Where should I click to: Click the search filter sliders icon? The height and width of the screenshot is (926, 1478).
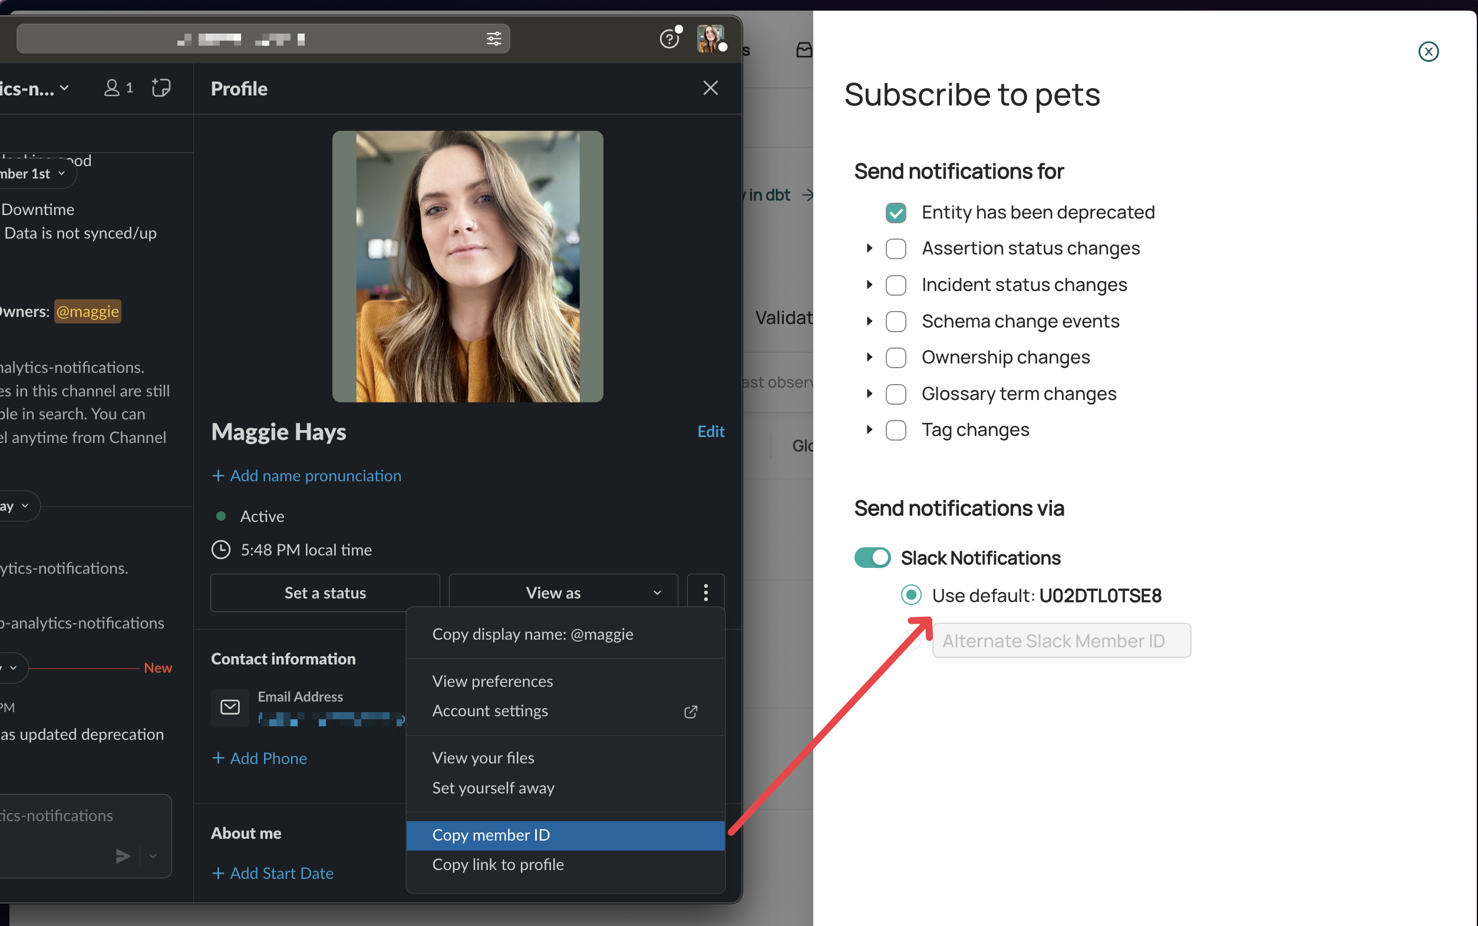click(x=494, y=39)
